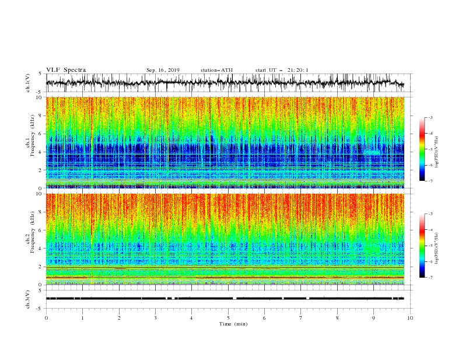Click the time axis tick label "1"

[x=82, y=318]
